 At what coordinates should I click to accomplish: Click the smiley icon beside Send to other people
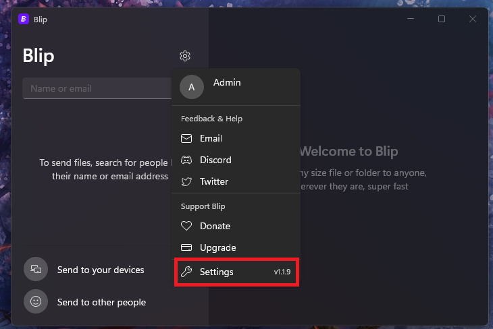[36, 301]
